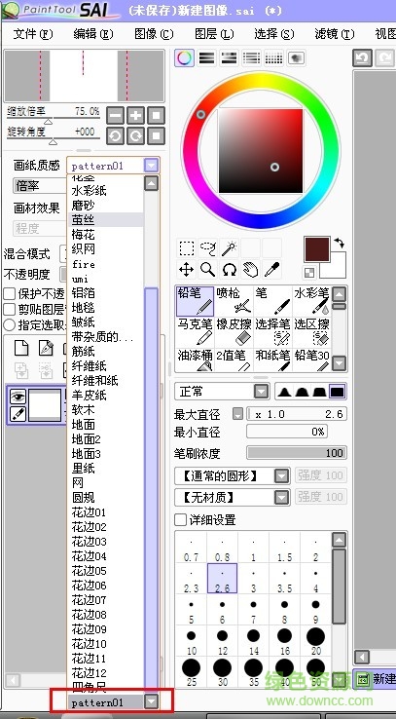Select the zoom magnifier tool
Screen dimensions: 396x719
tap(207, 270)
